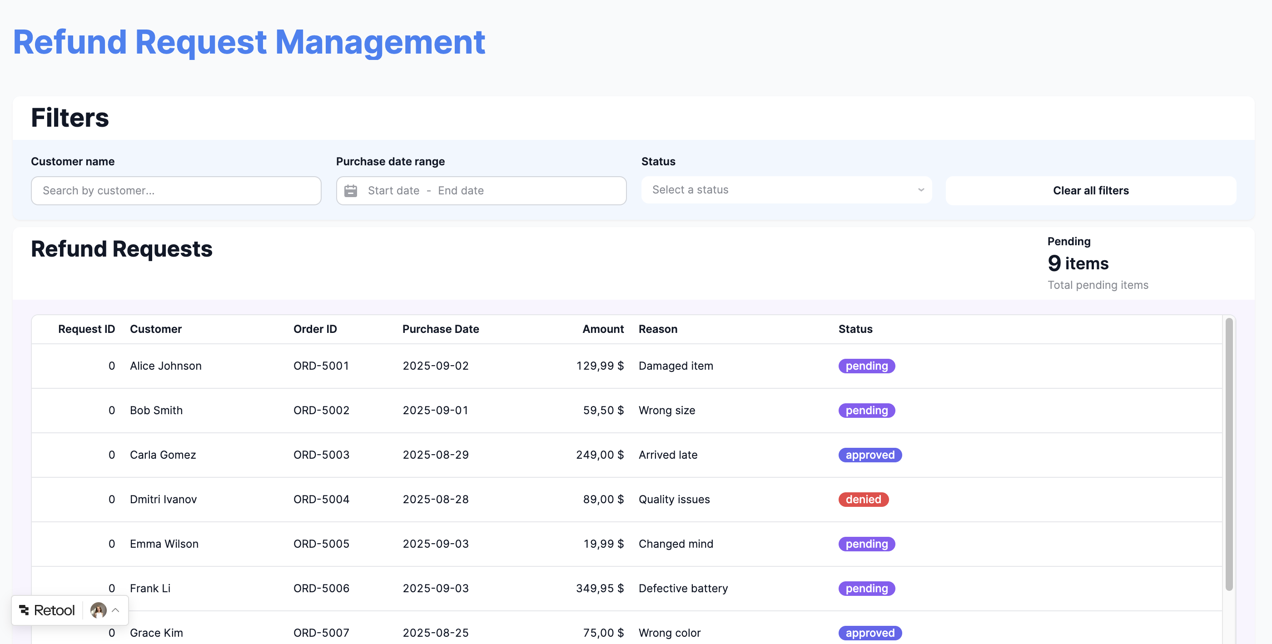The width and height of the screenshot is (1272, 644).
Task: Click the status dropdown arrow
Action: [x=920, y=190]
